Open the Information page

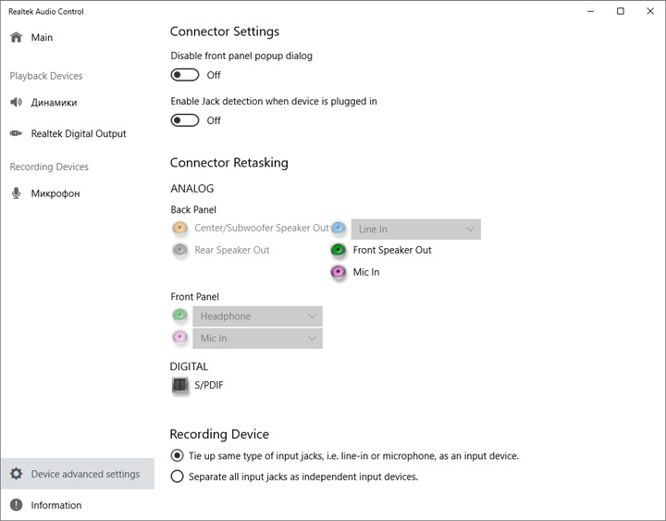(x=55, y=505)
